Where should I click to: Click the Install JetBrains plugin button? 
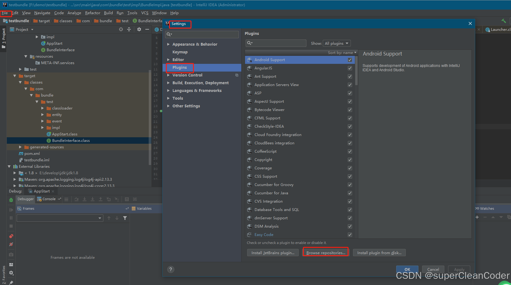(273, 253)
